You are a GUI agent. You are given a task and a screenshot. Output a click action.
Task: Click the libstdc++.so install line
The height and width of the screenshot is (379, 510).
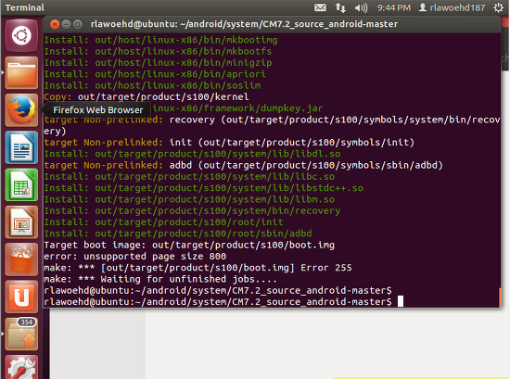[x=204, y=188]
